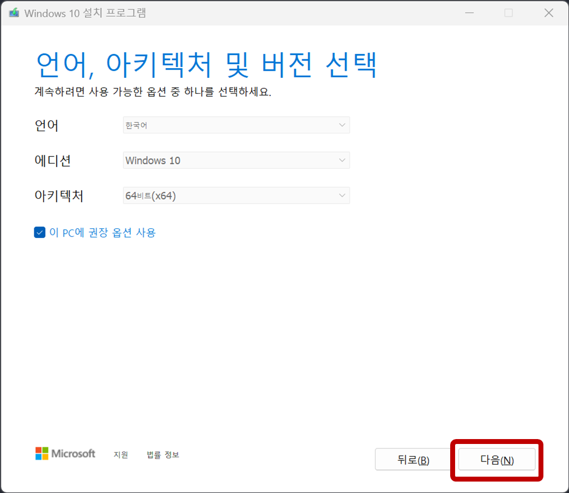Open the 지원 link
The height and width of the screenshot is (493, 569).
pos(121,454)
